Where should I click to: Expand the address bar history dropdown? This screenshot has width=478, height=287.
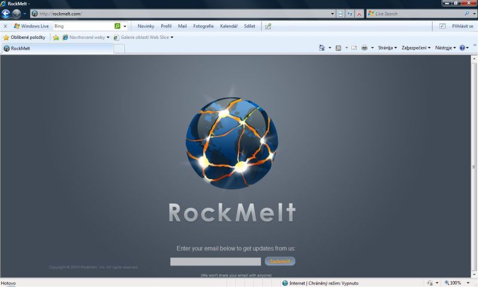(x=333, y=14)
